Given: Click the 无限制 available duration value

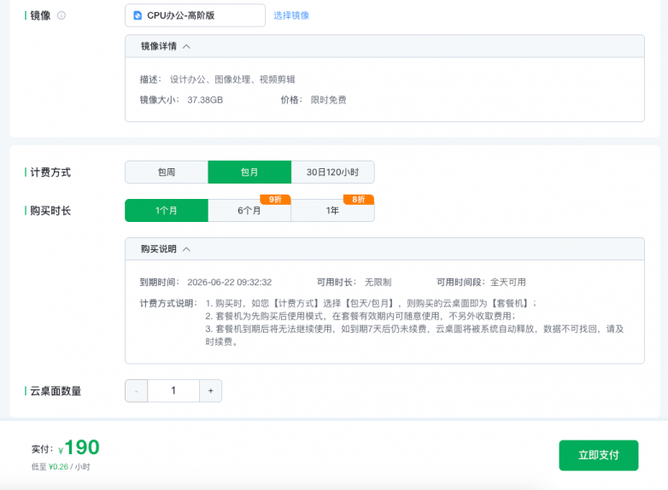Looking at the screenshot, I should (378, 283).
